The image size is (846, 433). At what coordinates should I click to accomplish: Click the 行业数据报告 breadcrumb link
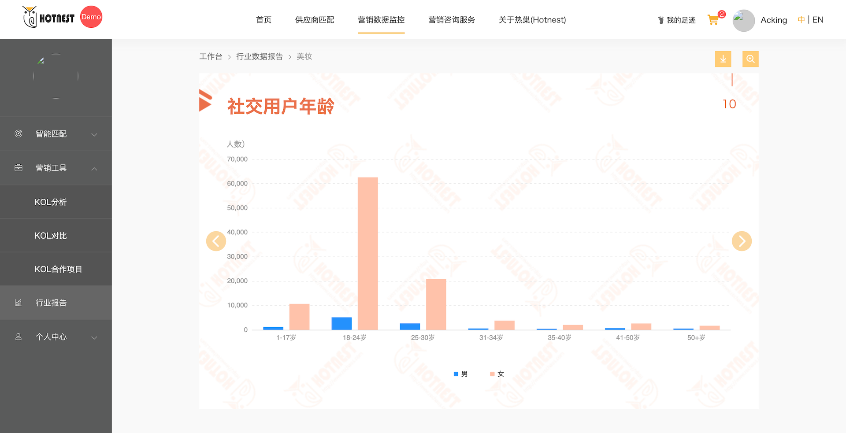pyautogui.click(x=260, y=56)
